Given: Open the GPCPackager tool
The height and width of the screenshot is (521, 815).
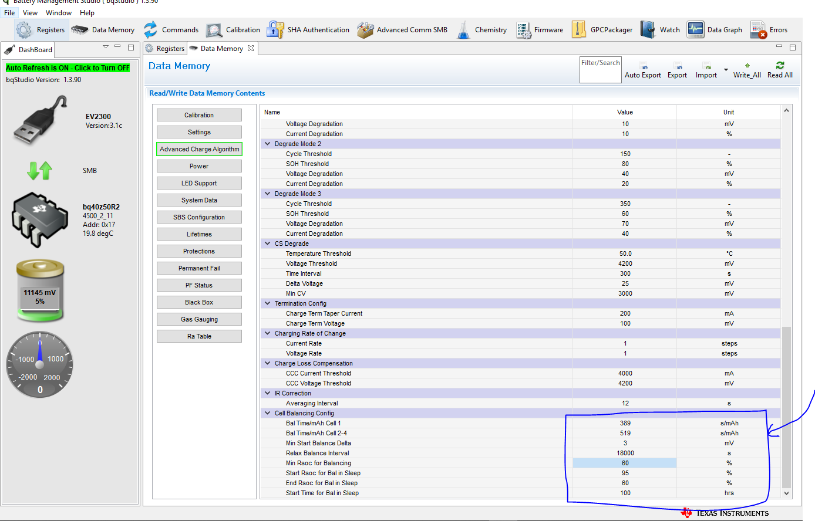Looking at the screenshot, I should tap(579, 30).
